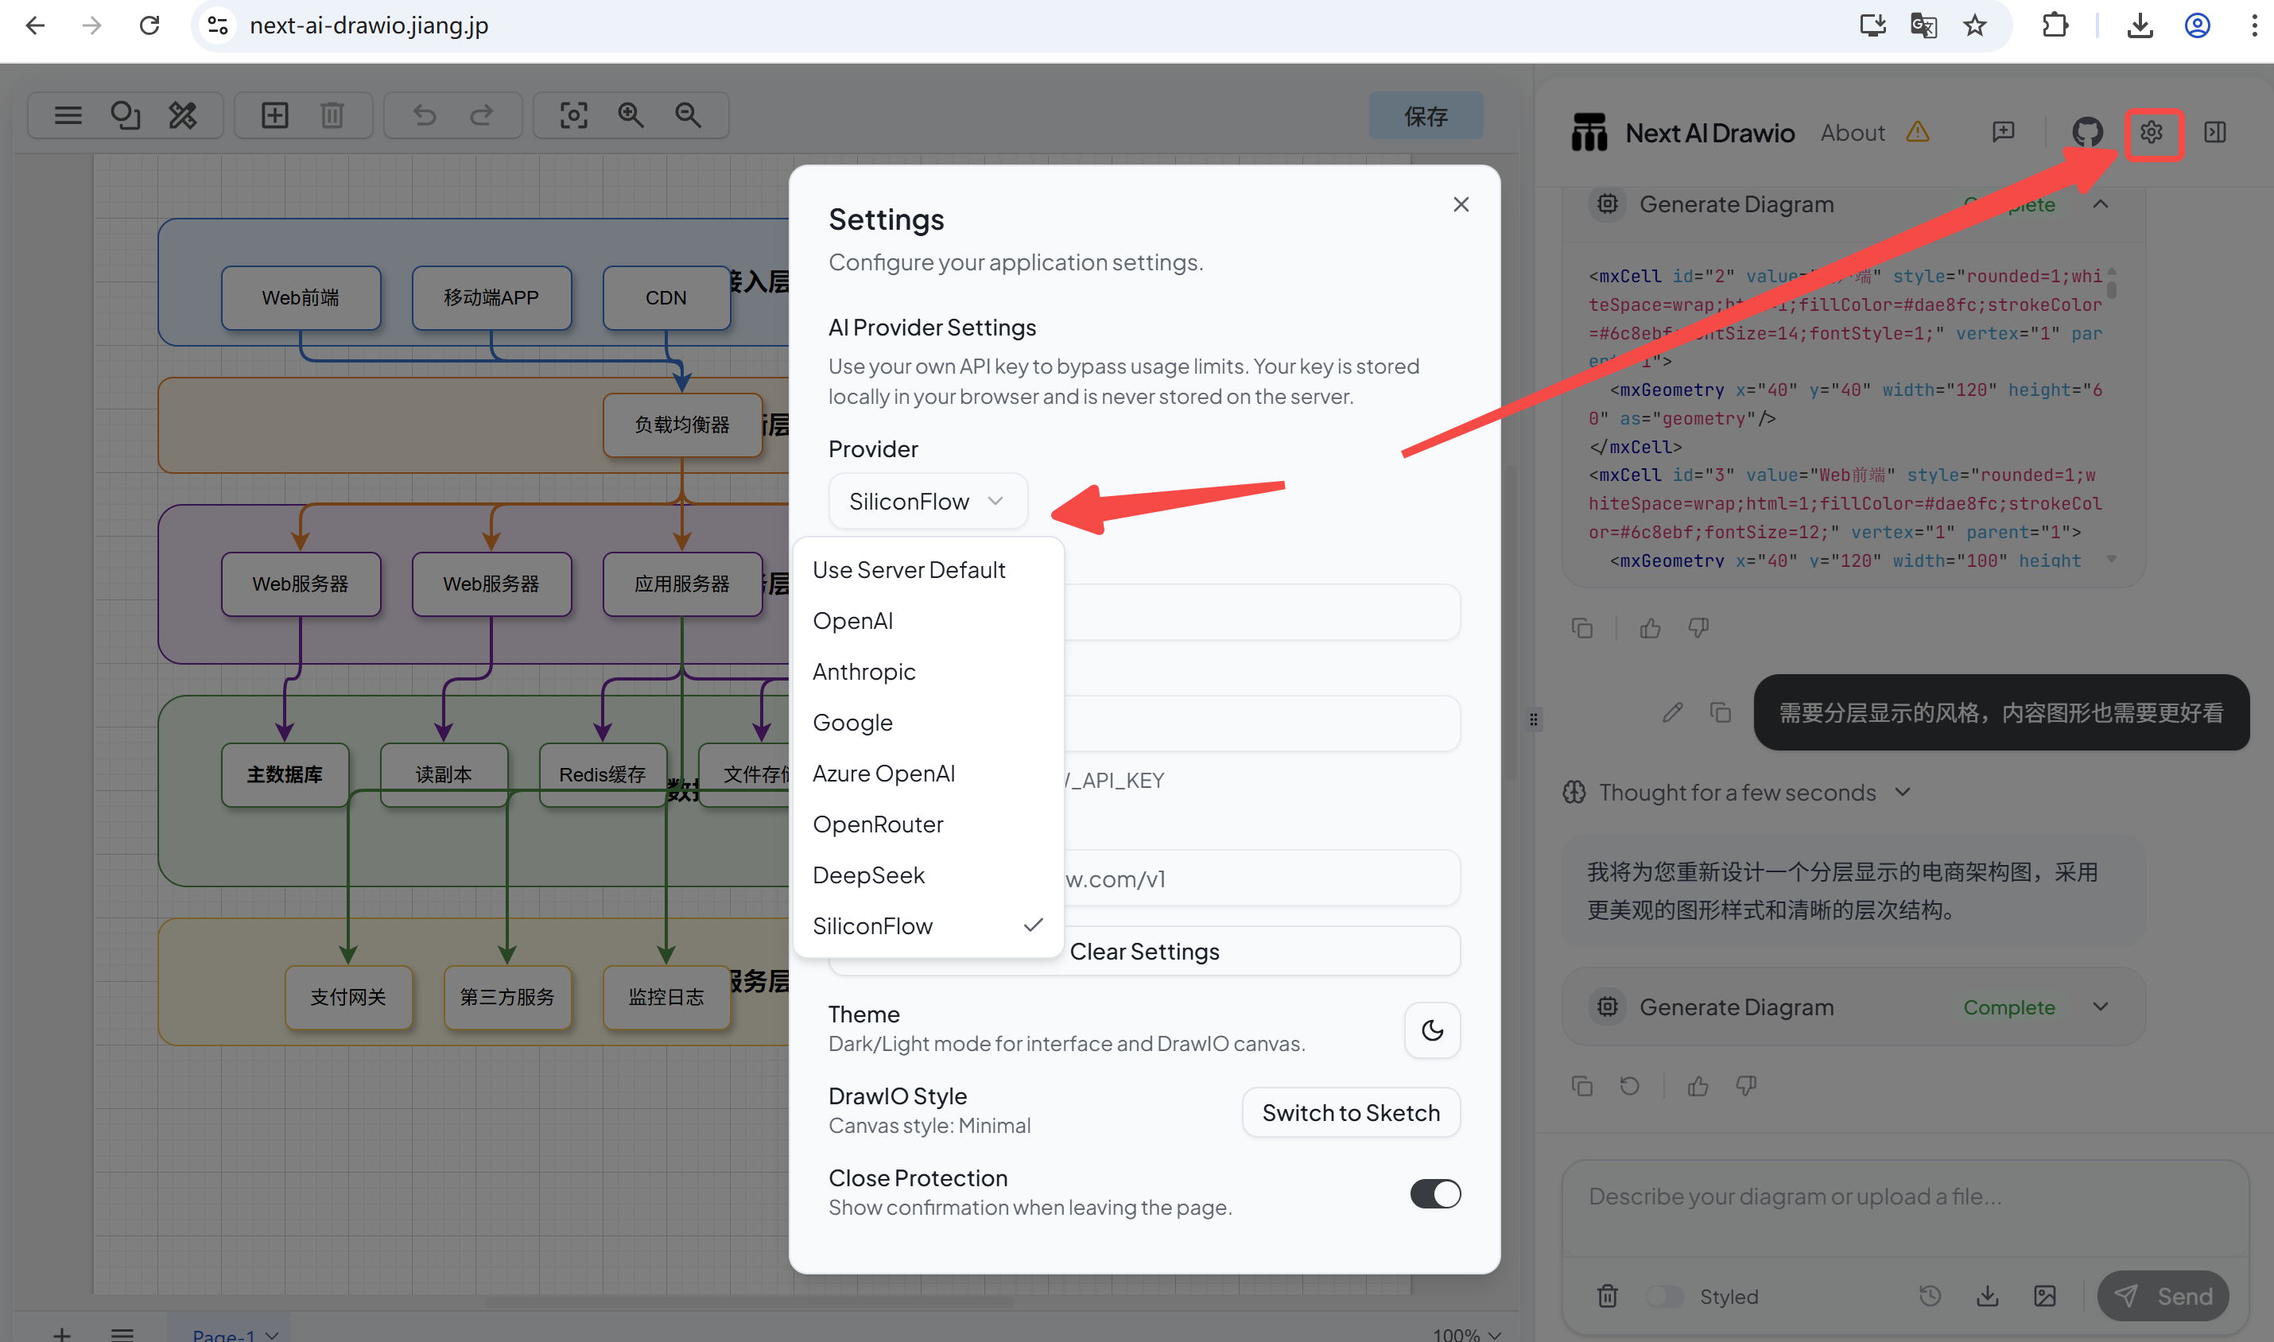The height and width of the screenshot is (1342, 2274).
Task: Send the chat message
Action: pos(2162,1296)
